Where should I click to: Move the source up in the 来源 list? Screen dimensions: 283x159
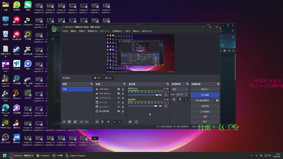(114, 122)
